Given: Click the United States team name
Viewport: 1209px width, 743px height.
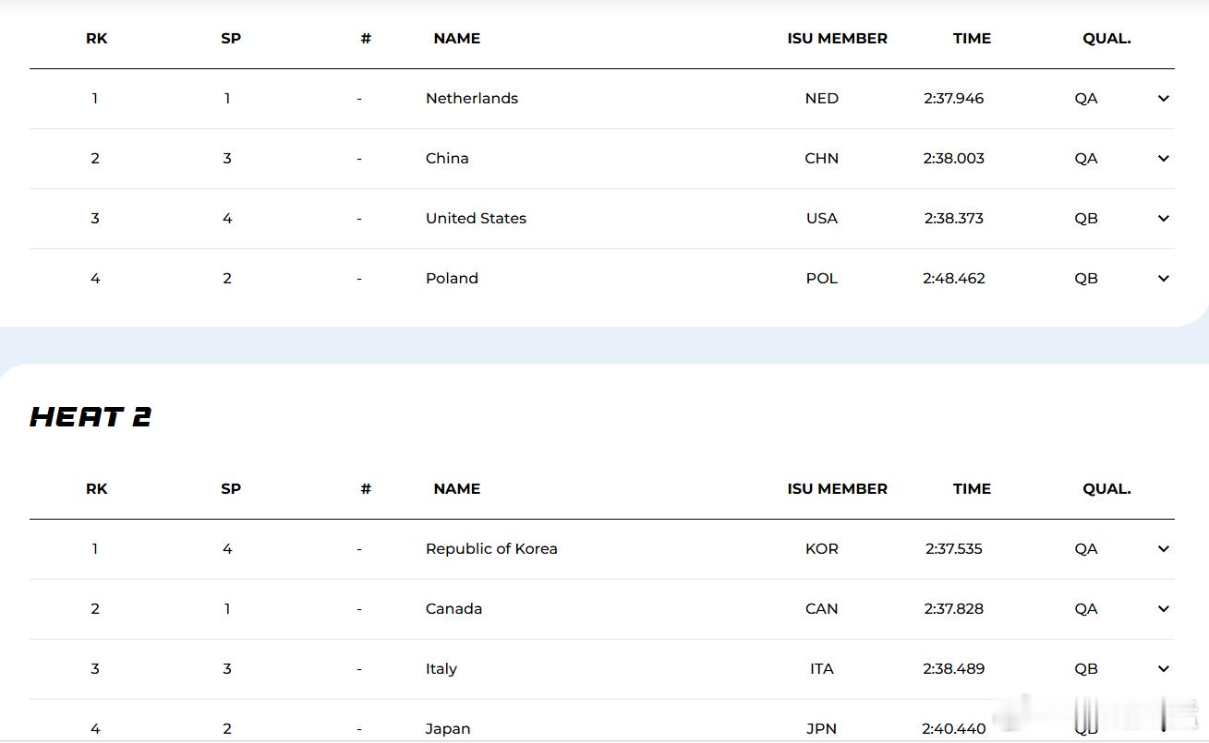Looking at the screenshot, I should pyautogui.click(x=476, y=219).
